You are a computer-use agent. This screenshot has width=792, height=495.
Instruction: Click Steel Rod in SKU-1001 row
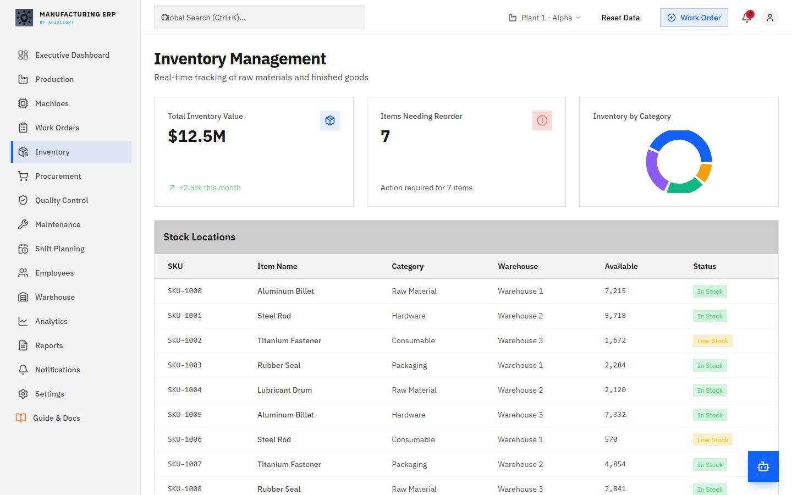(274, 316)
